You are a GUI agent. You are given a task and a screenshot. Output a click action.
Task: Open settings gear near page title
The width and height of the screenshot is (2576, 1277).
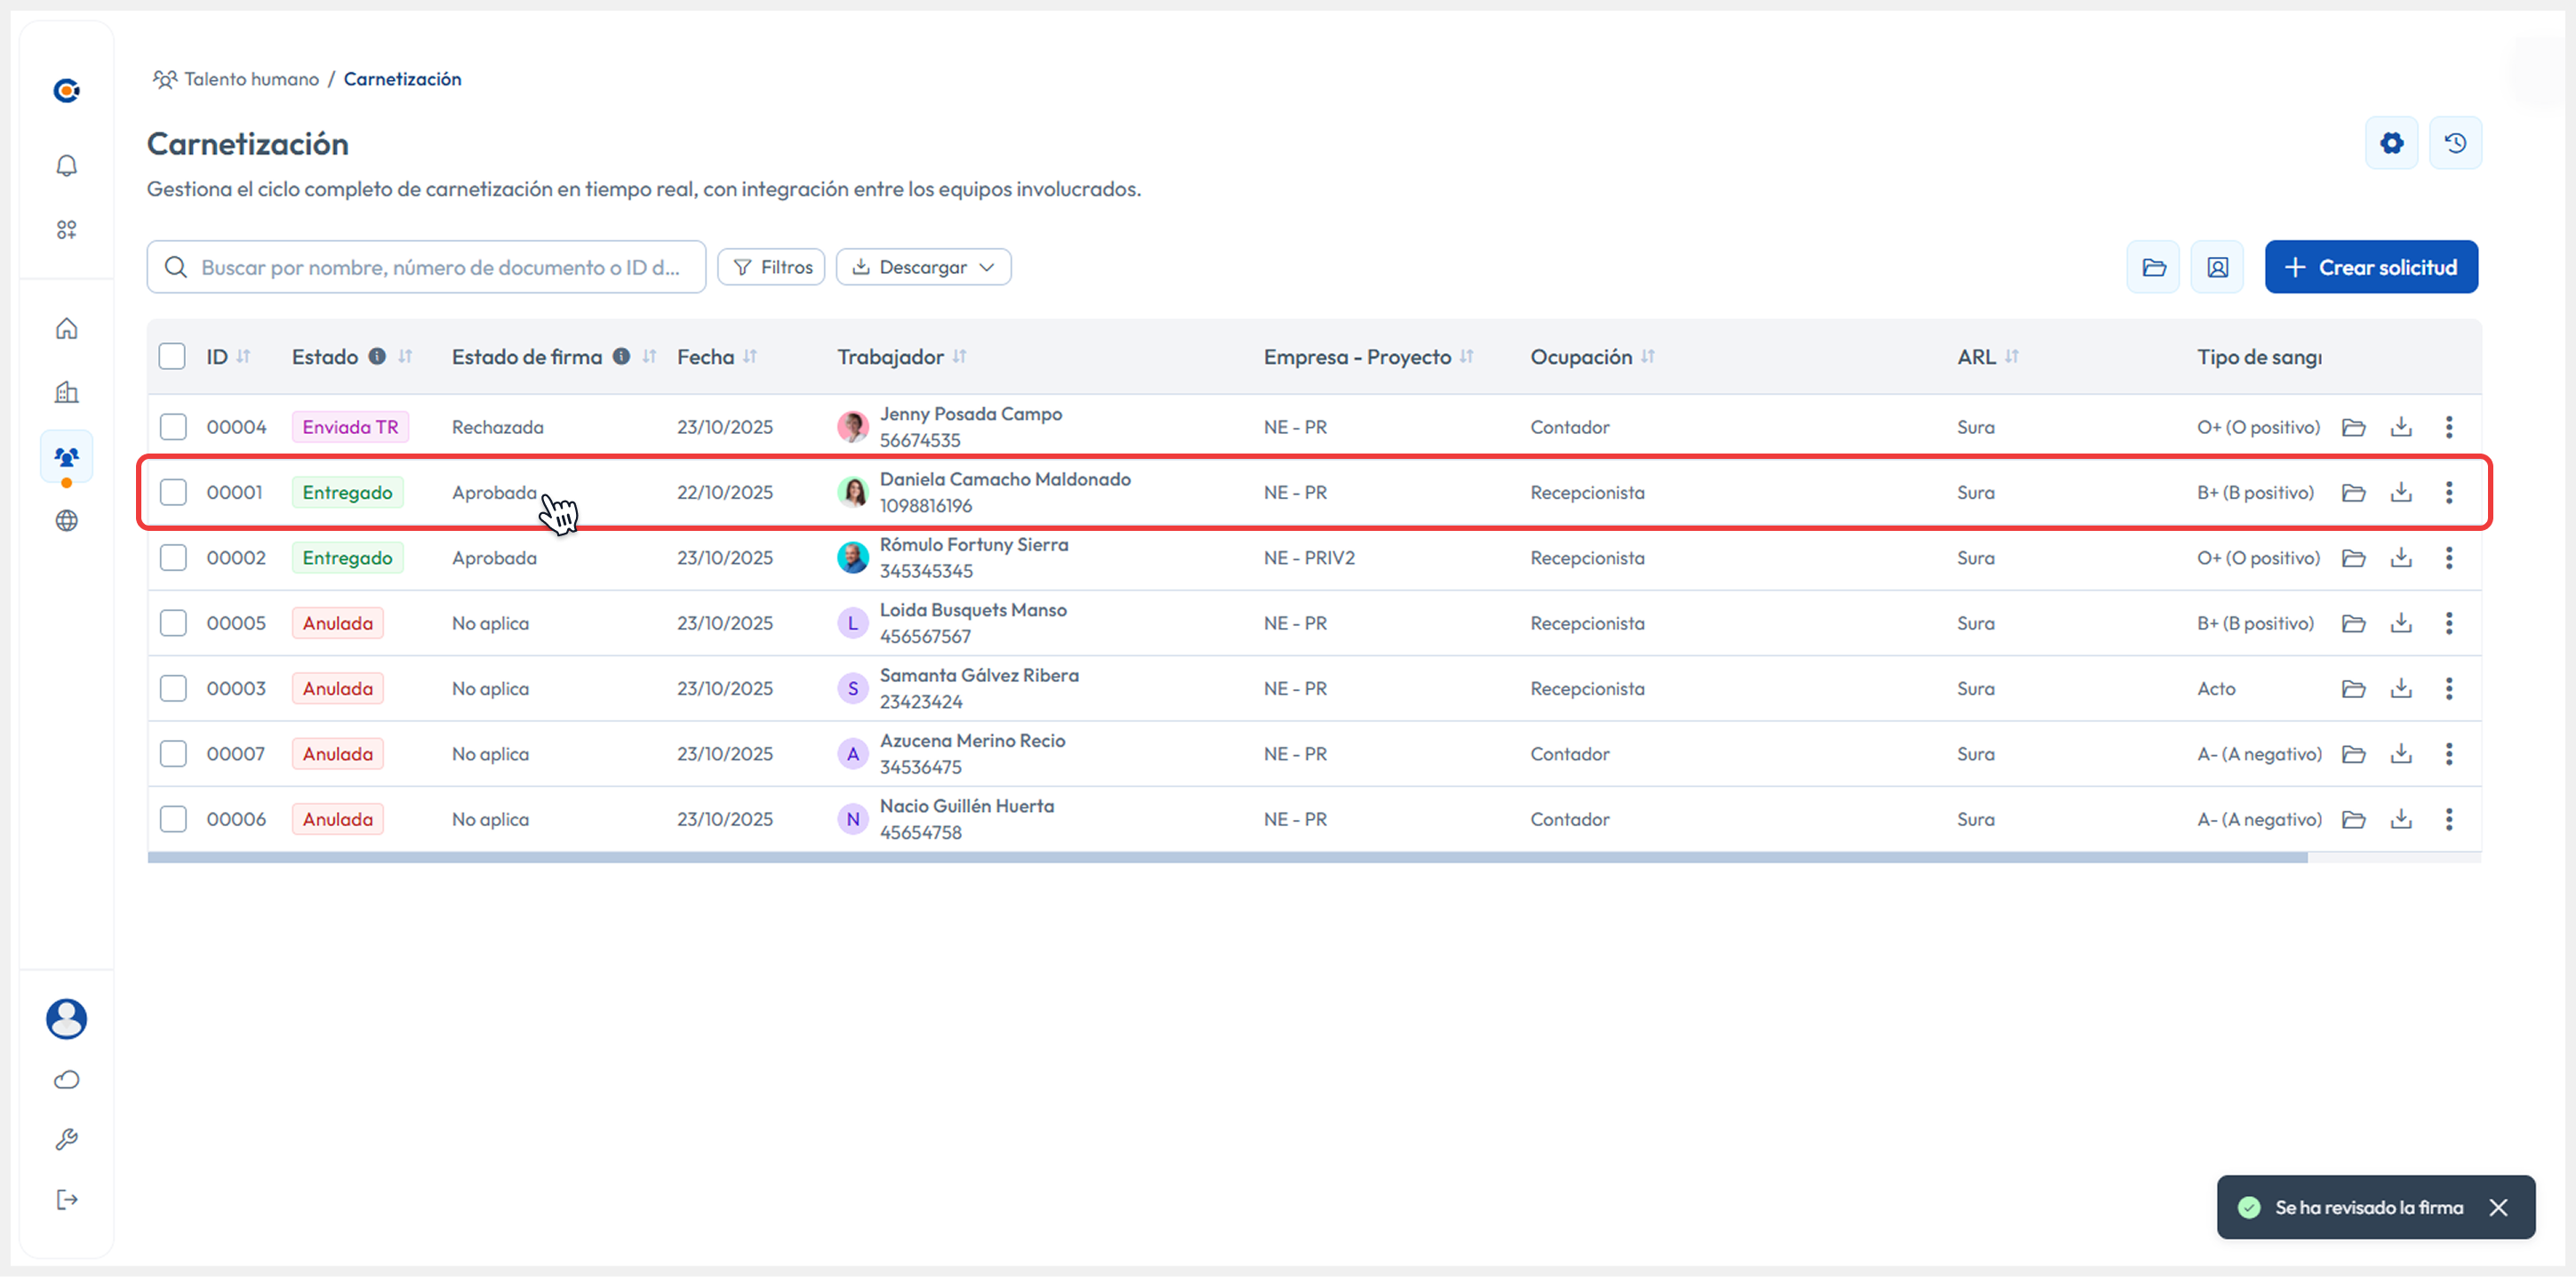[x=2391, y=143]
